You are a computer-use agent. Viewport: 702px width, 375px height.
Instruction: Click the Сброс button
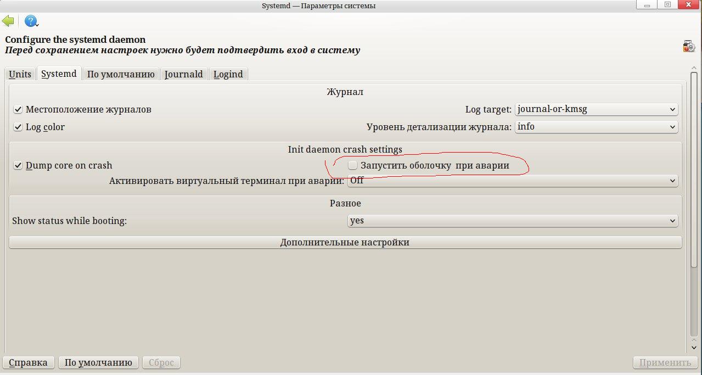tap(161, 362)
